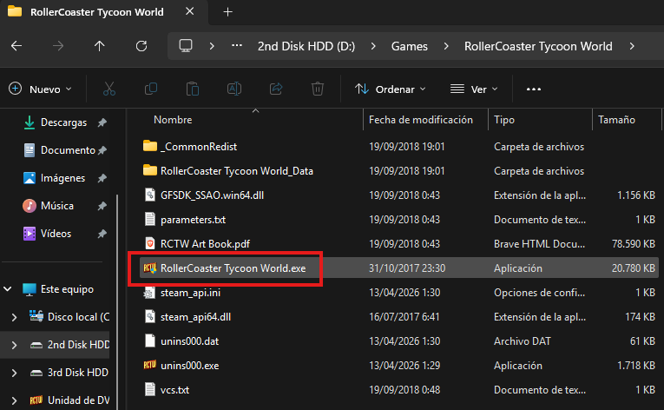Select the steam_api64.dll file

195,317
